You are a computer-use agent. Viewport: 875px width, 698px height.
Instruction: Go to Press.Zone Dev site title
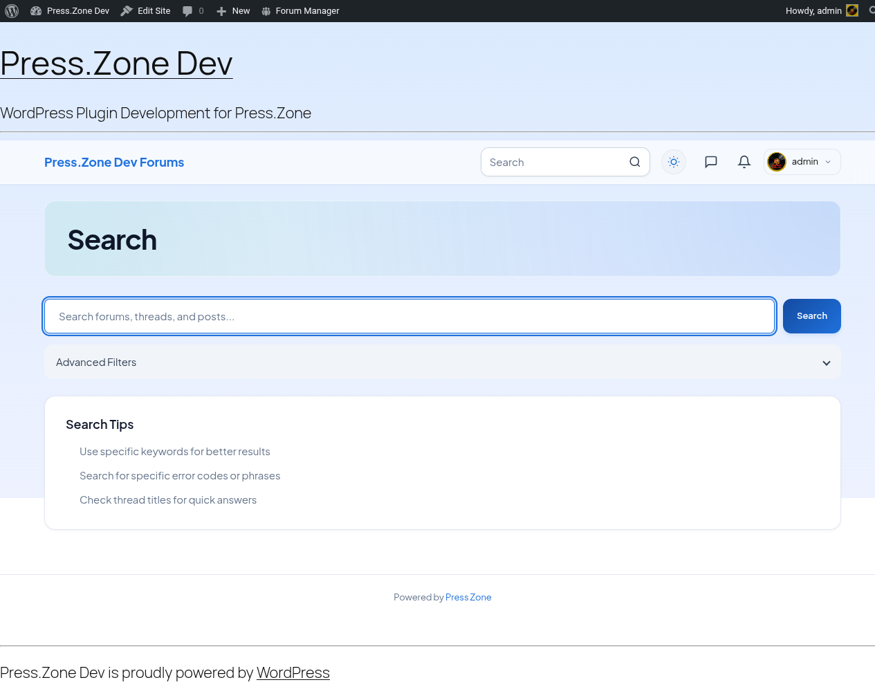pyautogui.click(x=116, y=64)
